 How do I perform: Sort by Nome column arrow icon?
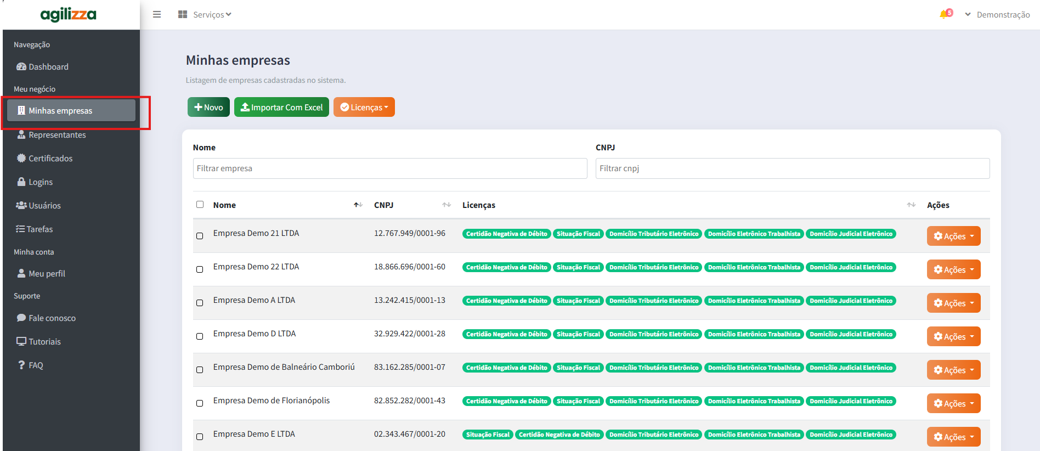click(358, 205)
